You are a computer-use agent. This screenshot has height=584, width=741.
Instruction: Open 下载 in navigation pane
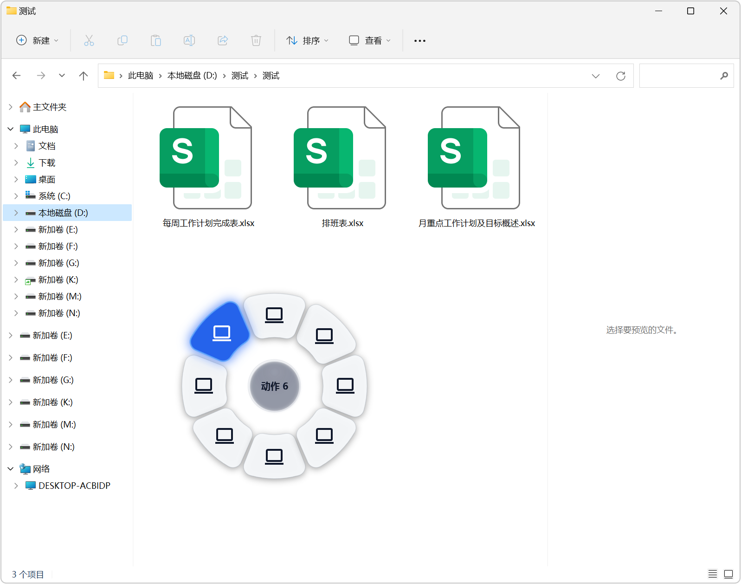tap(47, 162)
